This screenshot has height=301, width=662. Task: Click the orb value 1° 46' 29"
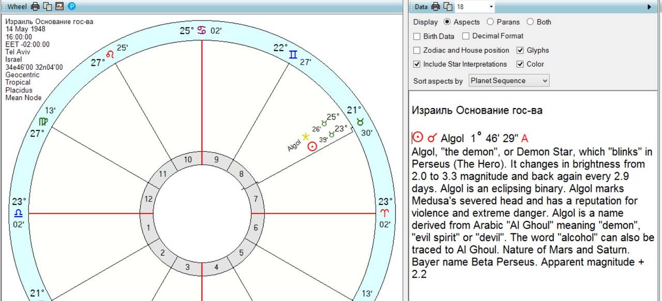tap(494, 138)
